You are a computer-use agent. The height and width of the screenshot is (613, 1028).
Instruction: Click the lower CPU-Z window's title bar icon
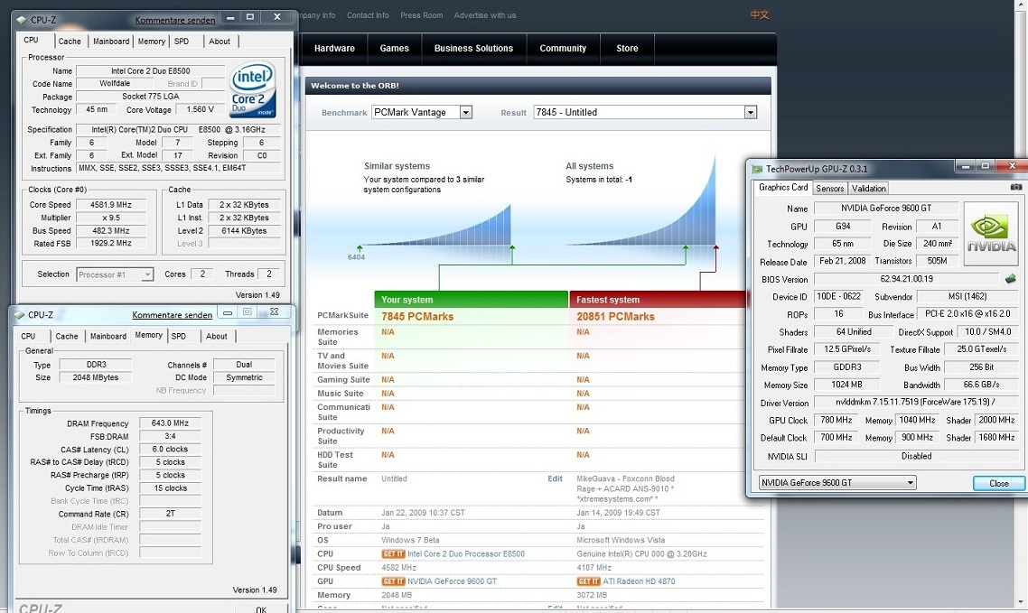pos(19,315)
